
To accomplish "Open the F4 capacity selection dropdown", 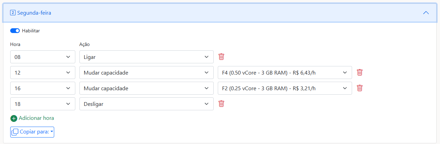I will pos(285,73).
